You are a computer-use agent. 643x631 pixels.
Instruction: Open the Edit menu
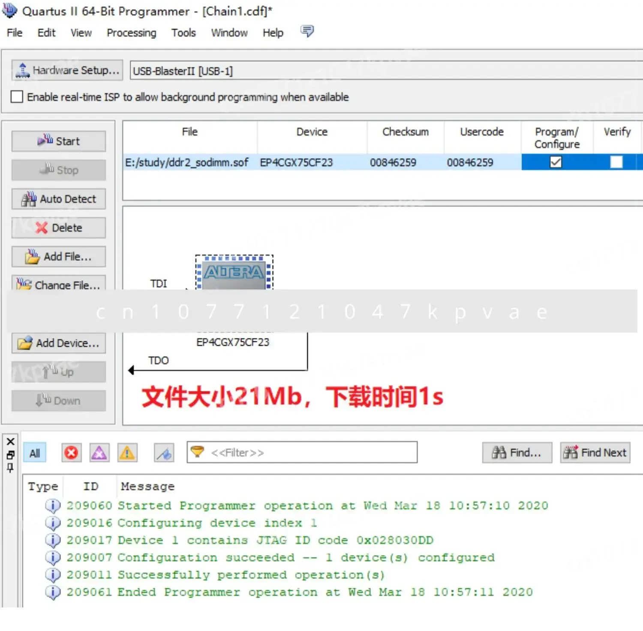(x=46, y=33)
